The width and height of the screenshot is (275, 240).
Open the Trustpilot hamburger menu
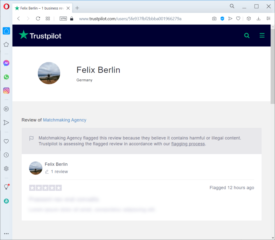tap(262, 35)
